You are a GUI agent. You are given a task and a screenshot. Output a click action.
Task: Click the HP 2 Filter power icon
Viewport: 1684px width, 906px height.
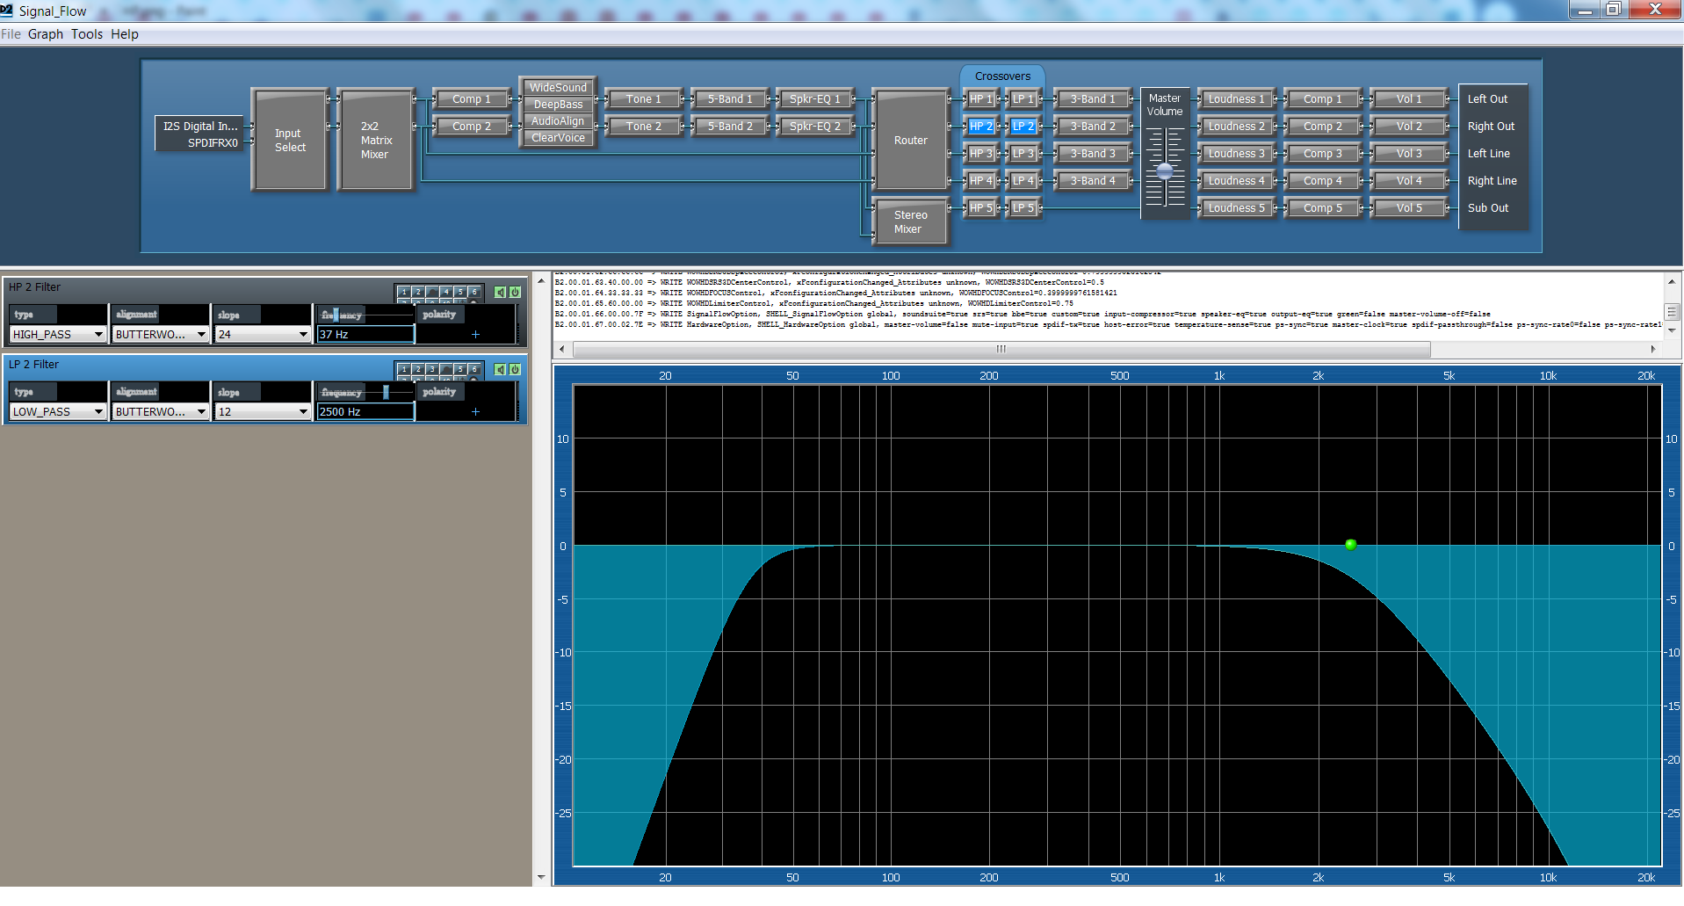(x=515, y=293)
